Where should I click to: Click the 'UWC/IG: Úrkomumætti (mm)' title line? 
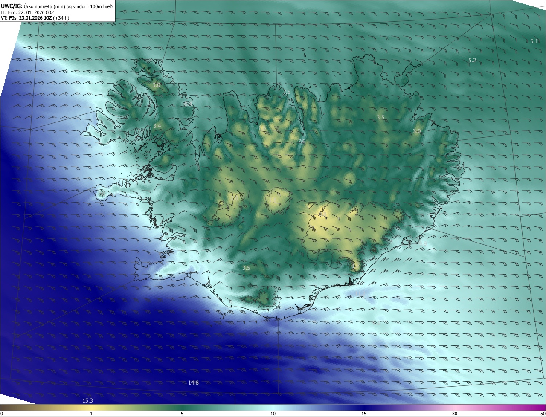(x=57, y=6)
